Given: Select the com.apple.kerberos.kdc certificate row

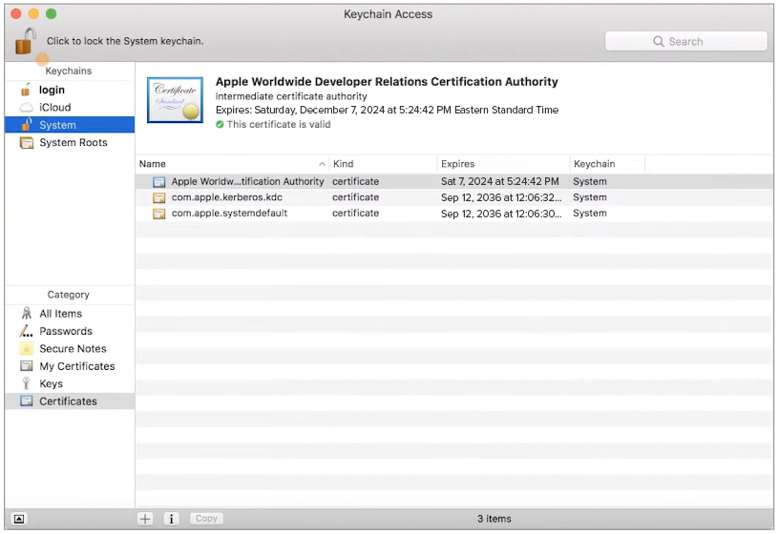Looking at the screenshot, I should coord(453,197).
